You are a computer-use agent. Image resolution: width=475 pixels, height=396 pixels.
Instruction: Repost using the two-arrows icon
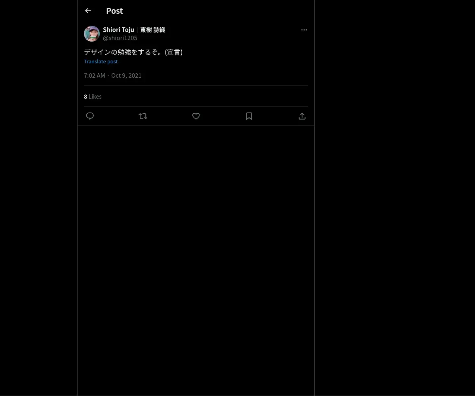tap(143, 116)
